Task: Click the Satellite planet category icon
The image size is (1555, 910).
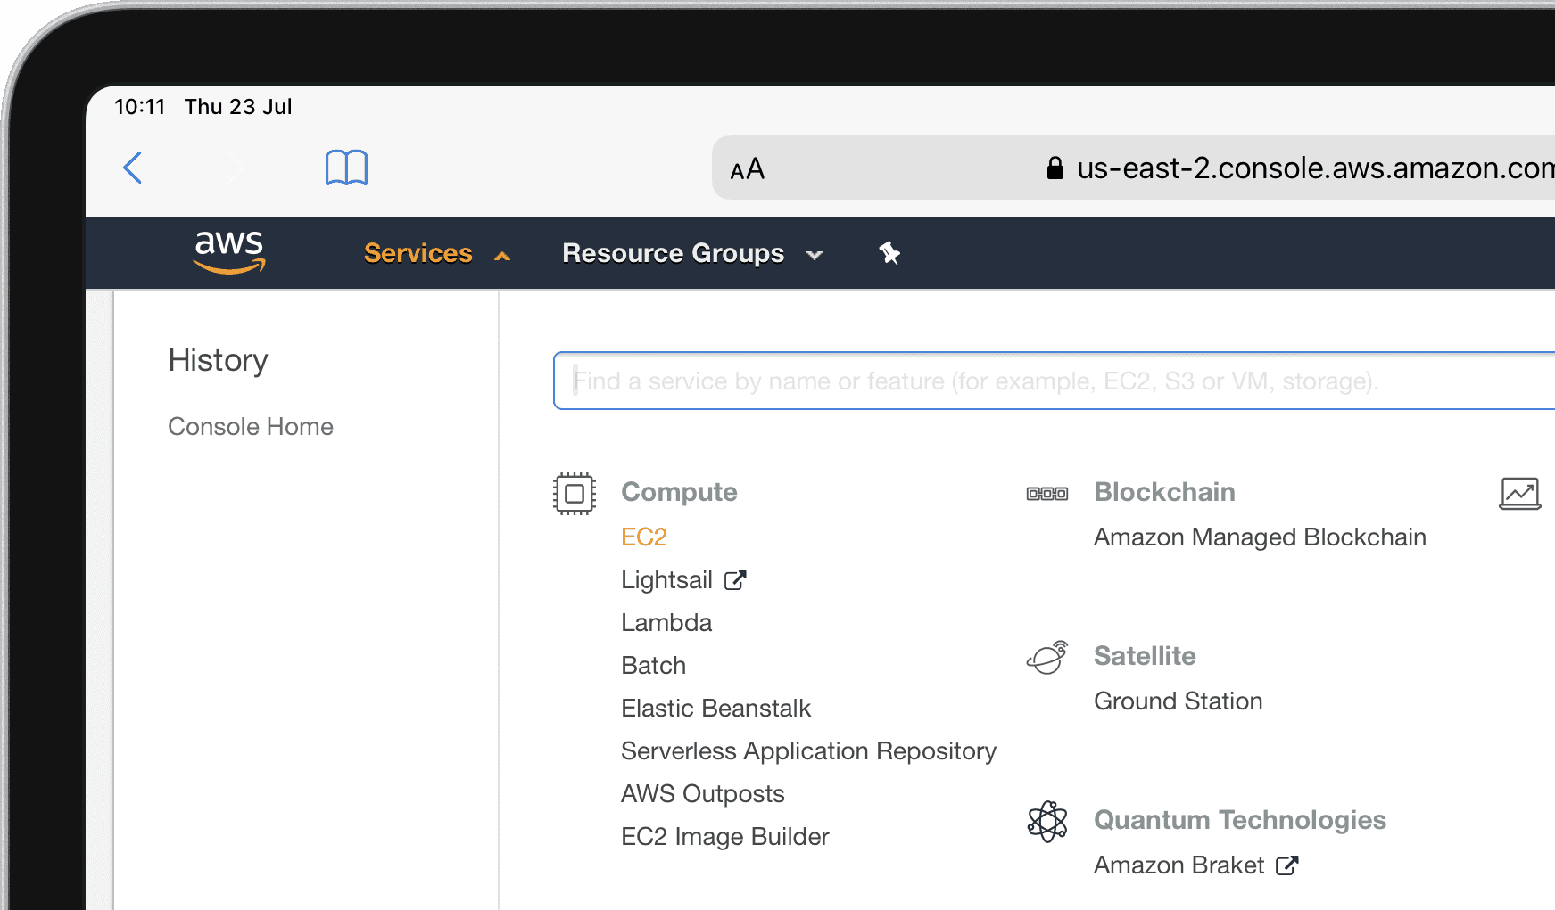Action: pos(1047,657)
